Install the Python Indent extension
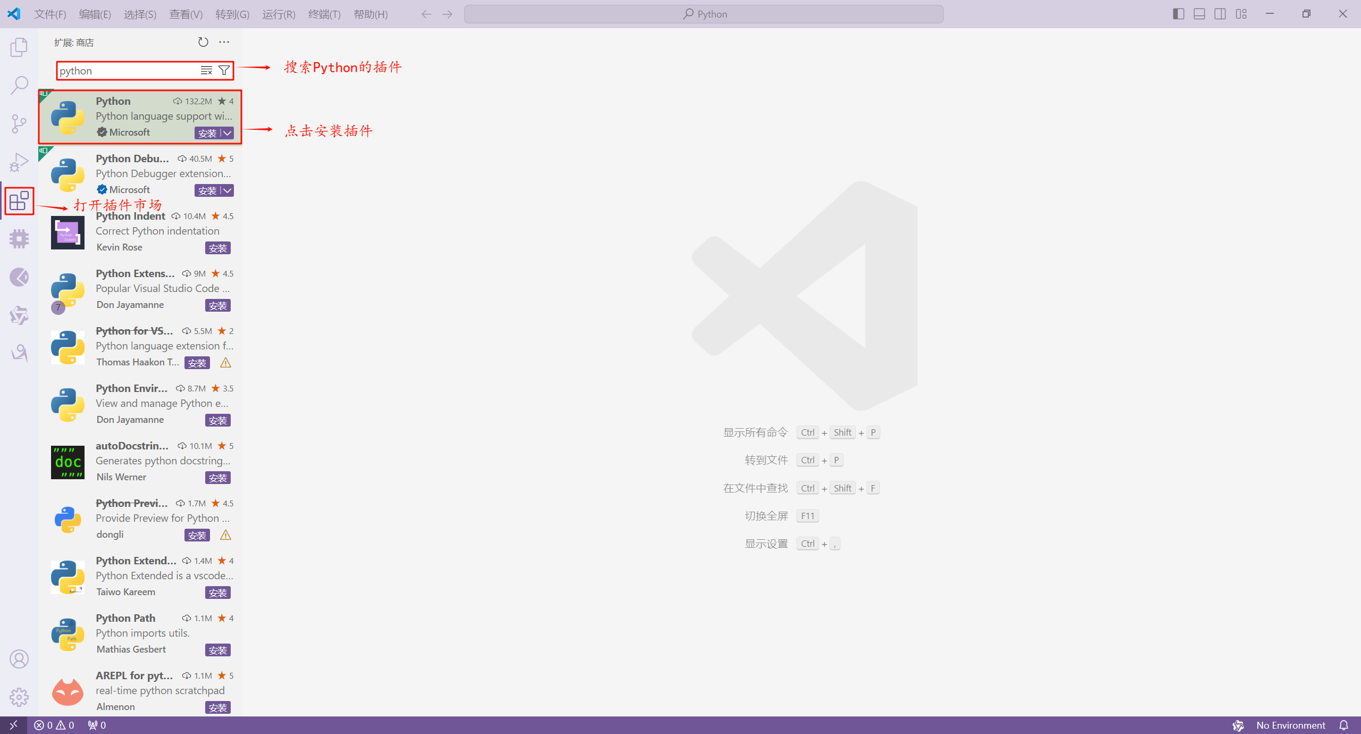Screen dimensions: 1361x734 [218, 248]
